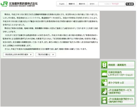Click luggage icon beside 旅予約サイト
This screenshot has height=108, width=137.
(104, 101)
